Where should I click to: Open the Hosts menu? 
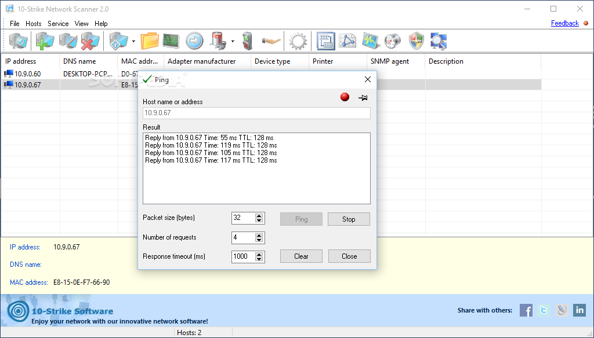(33, 24)
